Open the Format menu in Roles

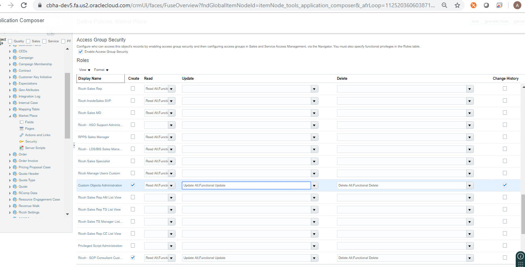click(101, 70)
